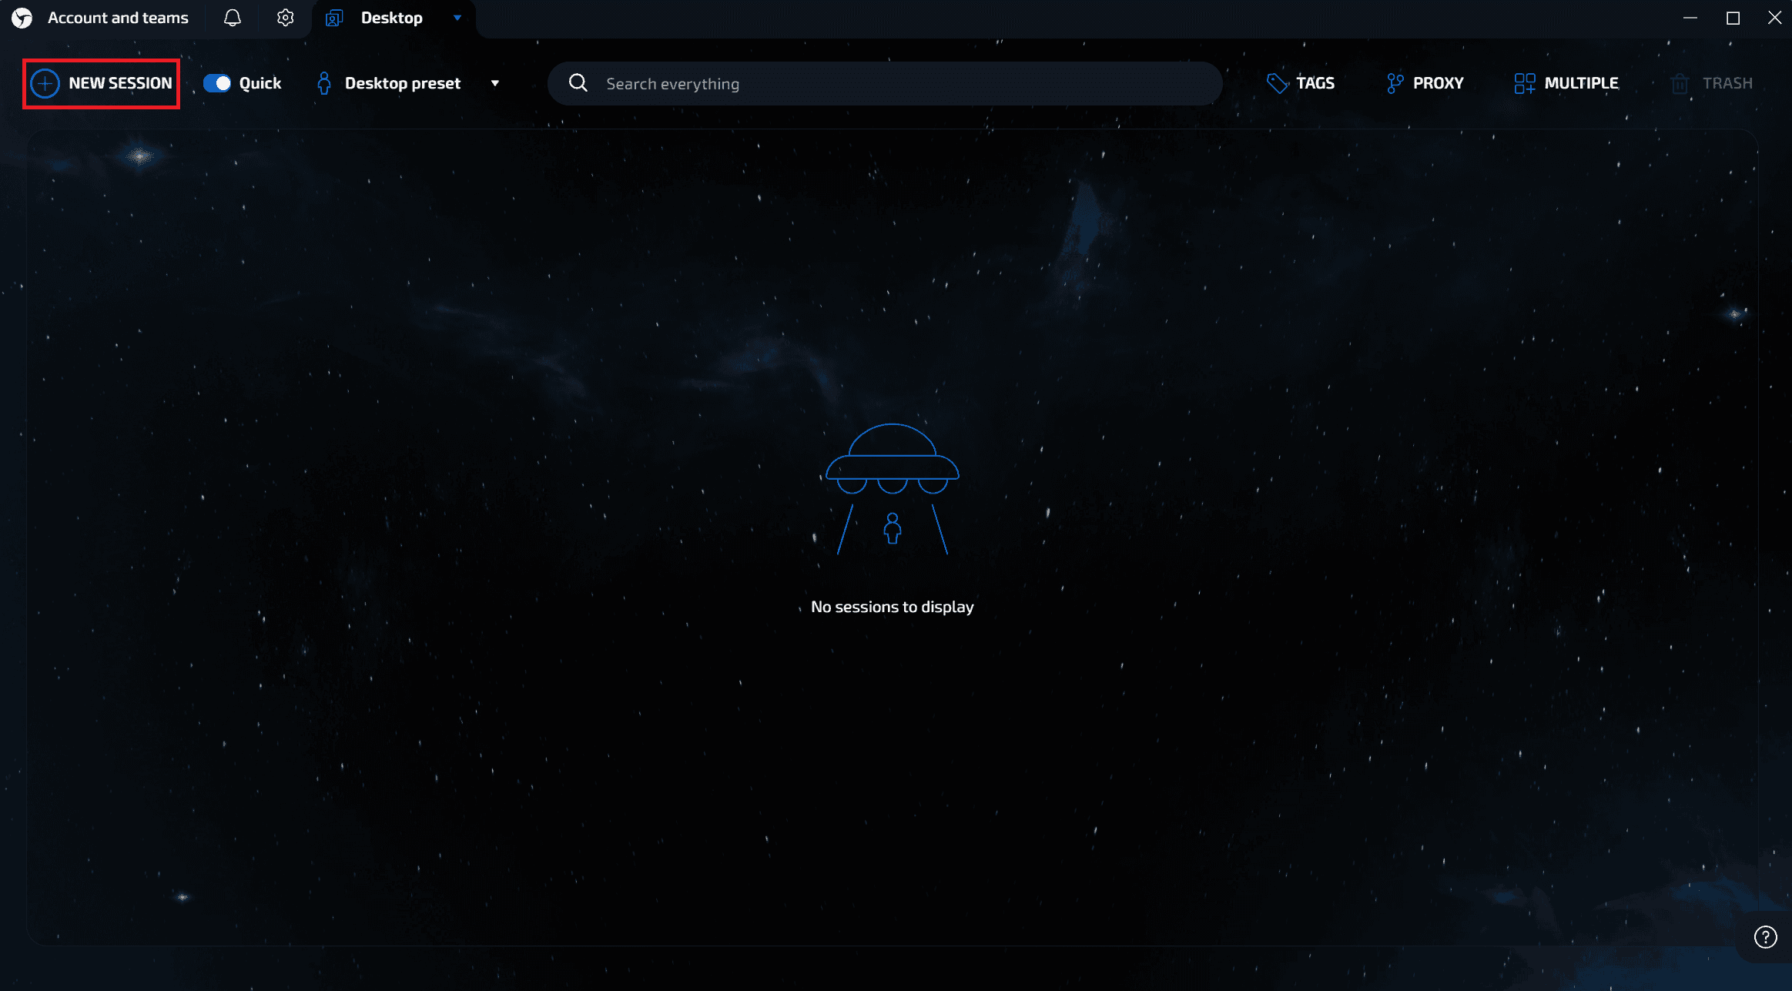Screen dimensions: 1792x991
Task: Open notifications bell icon
Action: [233, 18]
